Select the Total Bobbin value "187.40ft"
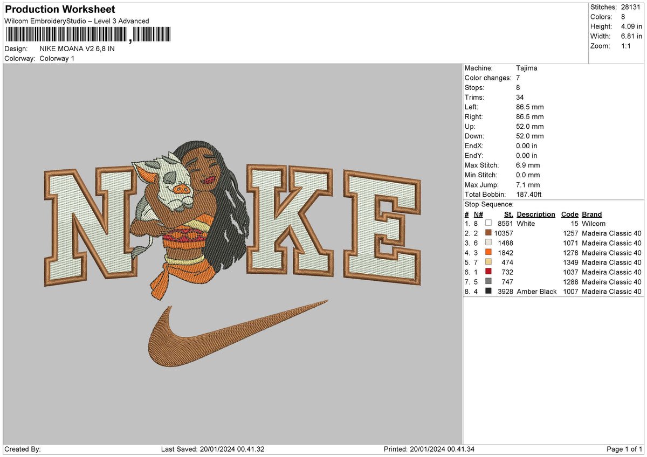The image size is (647, 457). 529,194
